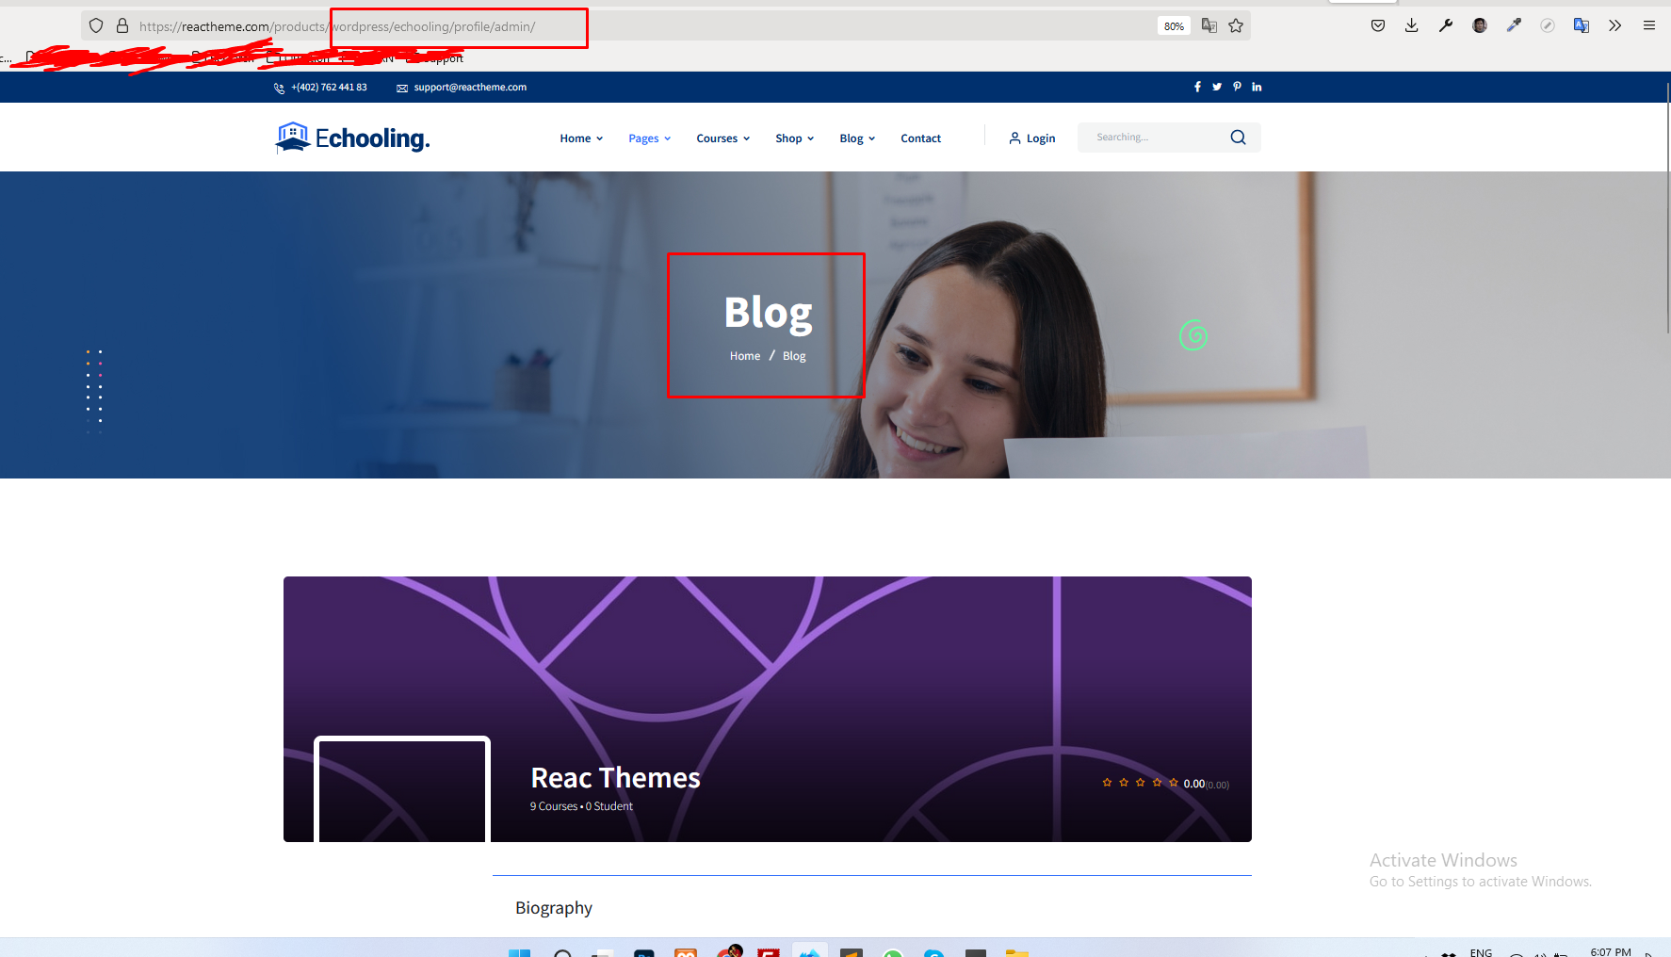The width and height of the screenshot is (1671, 957).
Task: Click the ENG language indicator in tray
Action: [x=1481, y=952]
